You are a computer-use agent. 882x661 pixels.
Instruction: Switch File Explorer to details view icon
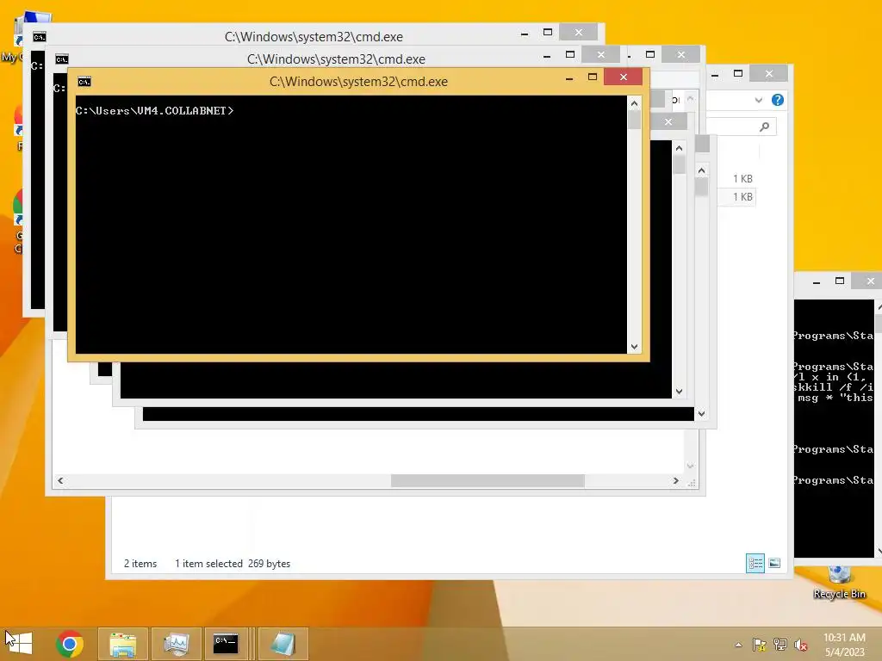point(755,563)
